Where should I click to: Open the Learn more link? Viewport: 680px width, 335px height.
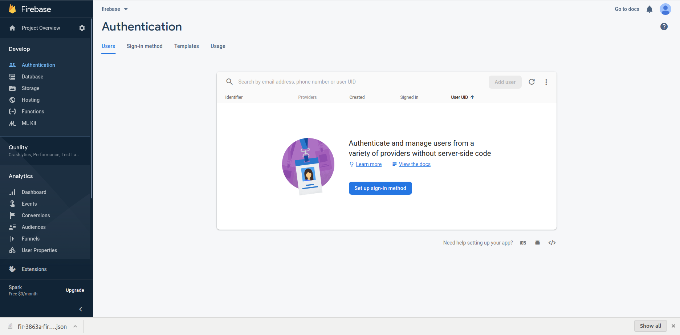pos(369,164)
